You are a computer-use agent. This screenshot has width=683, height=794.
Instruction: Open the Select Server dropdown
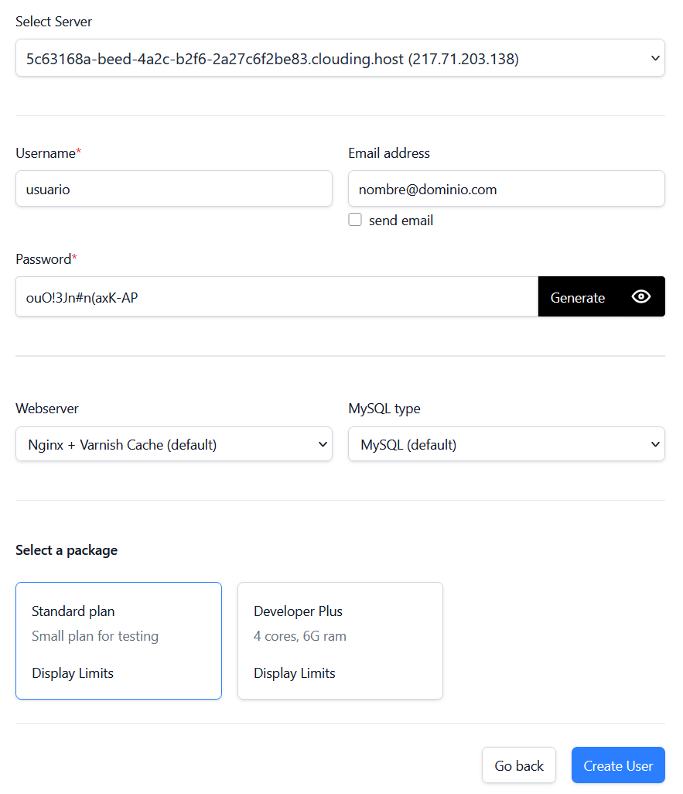(x=340, y=58)
